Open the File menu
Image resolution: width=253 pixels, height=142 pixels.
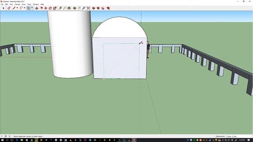[x=2, y=4]
